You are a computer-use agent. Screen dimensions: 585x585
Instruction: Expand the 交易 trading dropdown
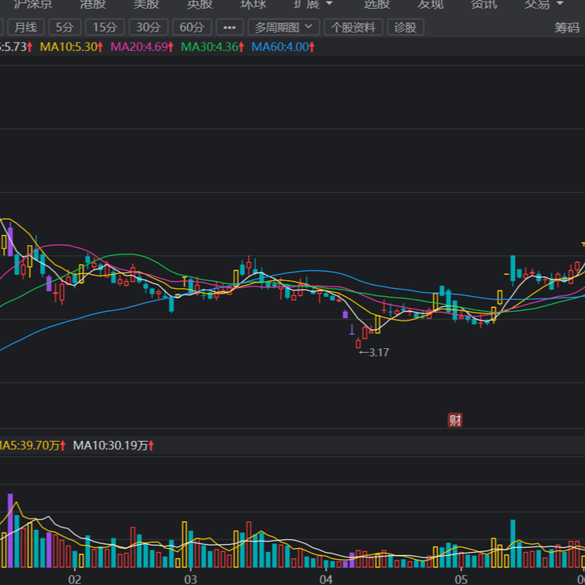543,4
